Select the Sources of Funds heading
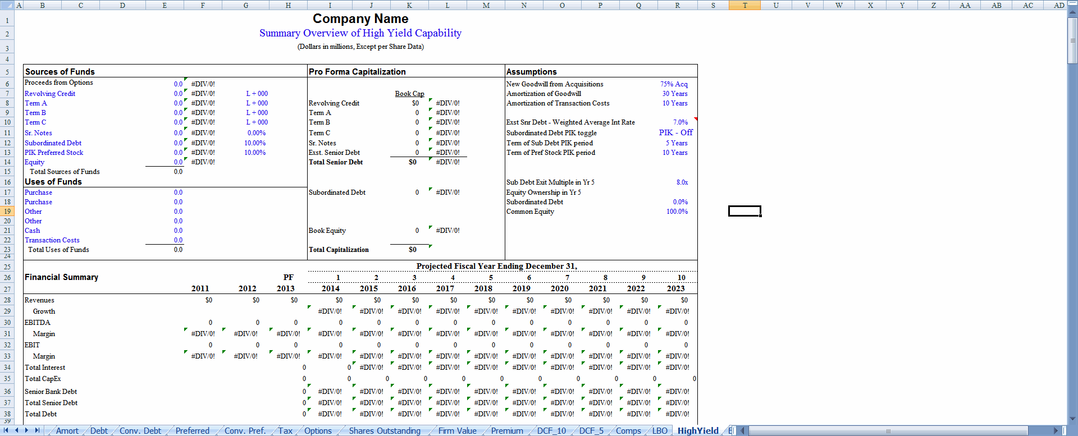 point(60,72)
